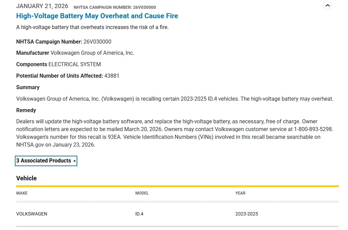Click the yellow divider bar under Vehicle
This screenshot has width=348, height=230.
click(177, 186)
